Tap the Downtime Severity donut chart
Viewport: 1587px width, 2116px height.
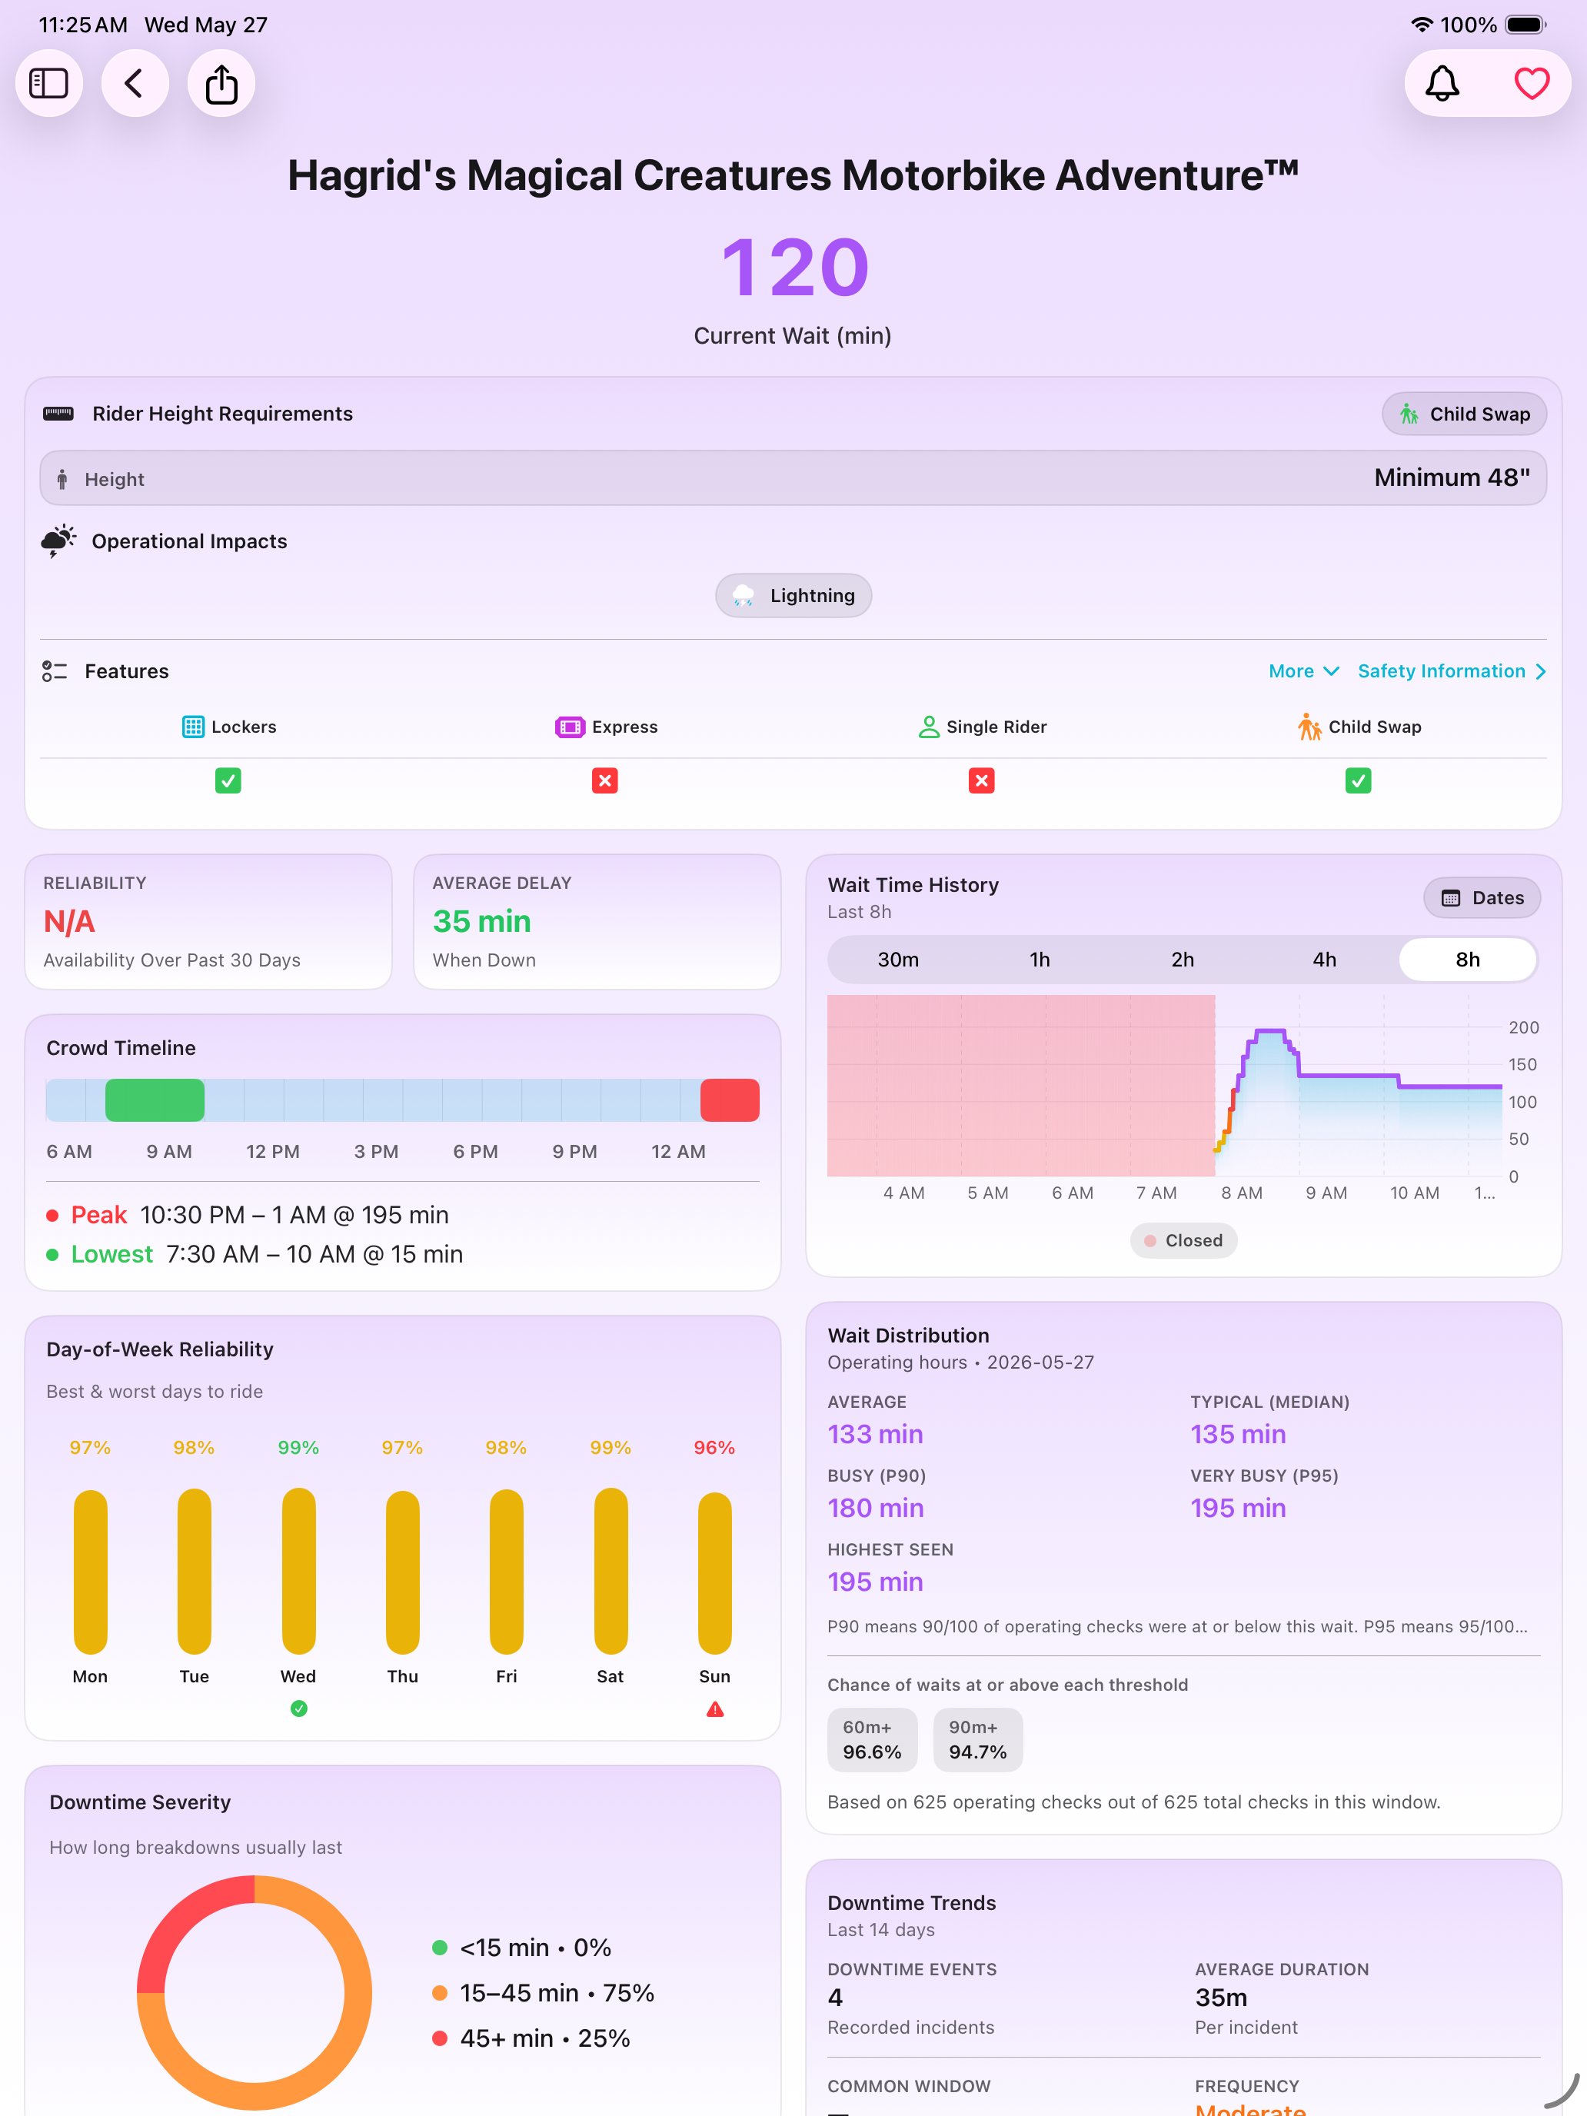[x=255, y=1993]
